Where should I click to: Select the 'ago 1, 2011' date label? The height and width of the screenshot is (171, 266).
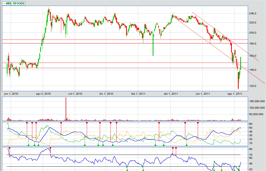tap(235, 94)
